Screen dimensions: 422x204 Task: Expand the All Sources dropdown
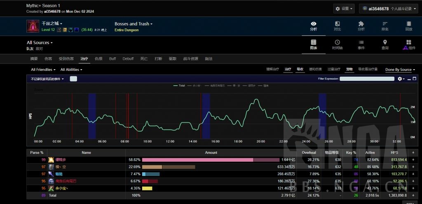(x=40, y=42)
